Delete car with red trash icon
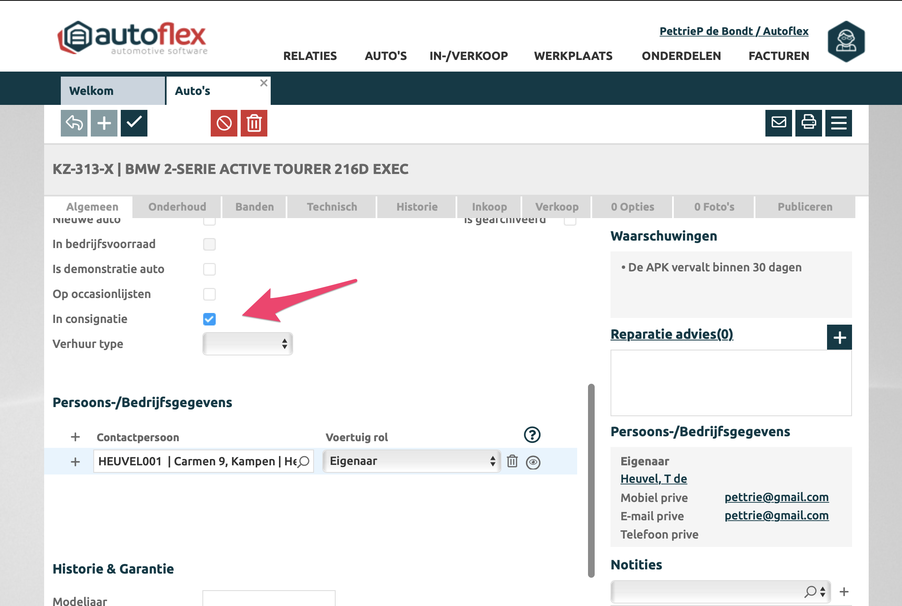Image resolution: width=902 pixels, height=606 pixels. [x=254, y=123]
